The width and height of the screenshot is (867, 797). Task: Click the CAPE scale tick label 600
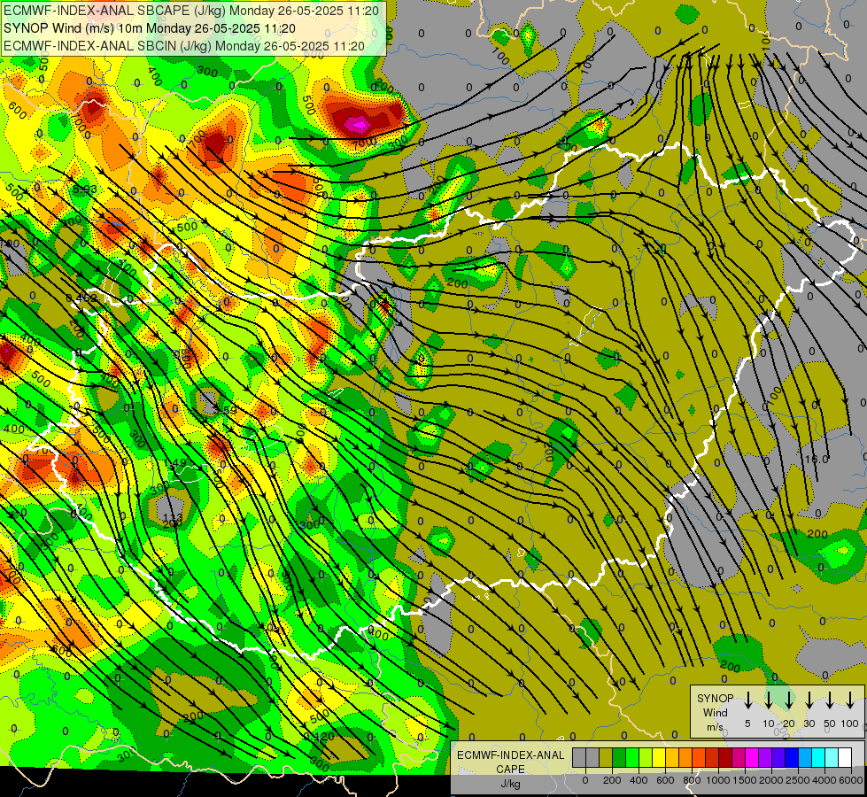(665, 780)
